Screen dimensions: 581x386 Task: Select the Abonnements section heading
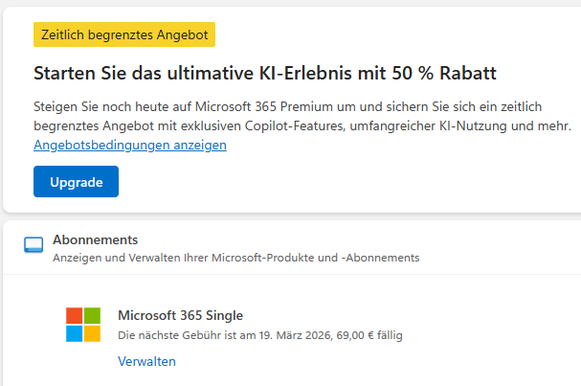(95, 239)
